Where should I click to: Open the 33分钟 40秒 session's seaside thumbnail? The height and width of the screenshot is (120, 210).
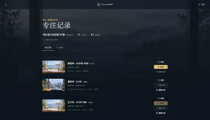click(54, 67)
